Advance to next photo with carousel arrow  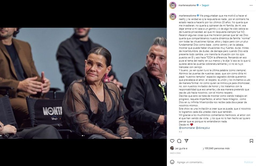tap(163, 83)
